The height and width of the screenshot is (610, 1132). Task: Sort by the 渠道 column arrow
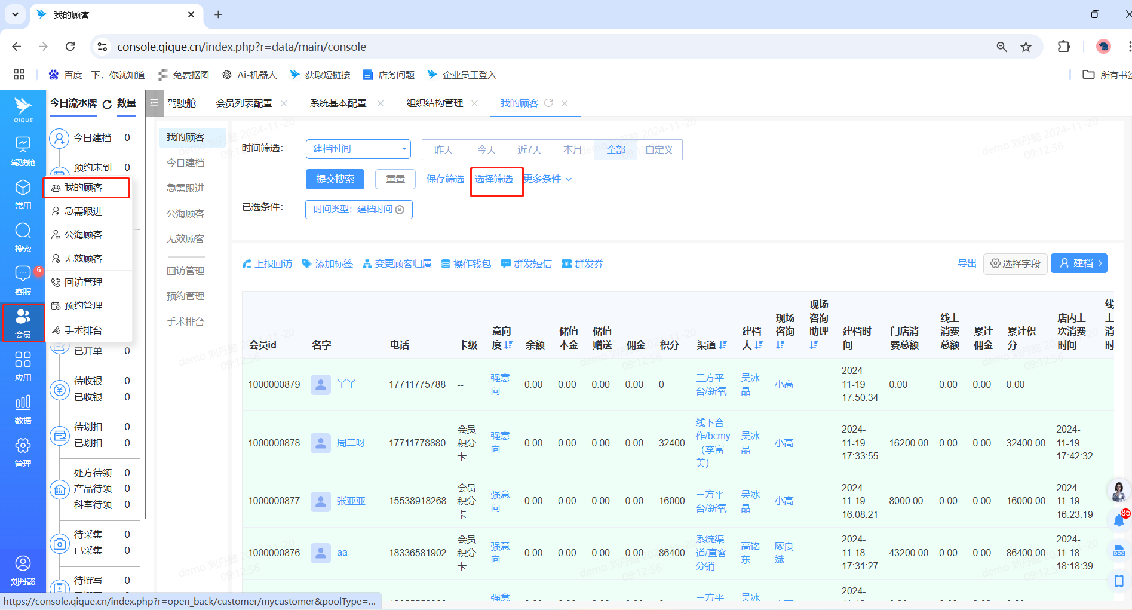point(723,345)
